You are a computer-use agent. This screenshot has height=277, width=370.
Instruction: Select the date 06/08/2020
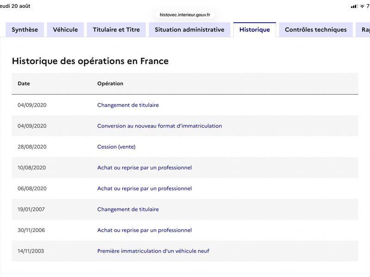coord(32,188)
